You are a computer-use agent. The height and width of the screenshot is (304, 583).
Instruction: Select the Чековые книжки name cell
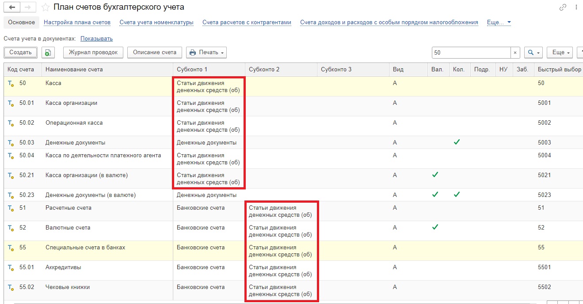pos(107,290)
